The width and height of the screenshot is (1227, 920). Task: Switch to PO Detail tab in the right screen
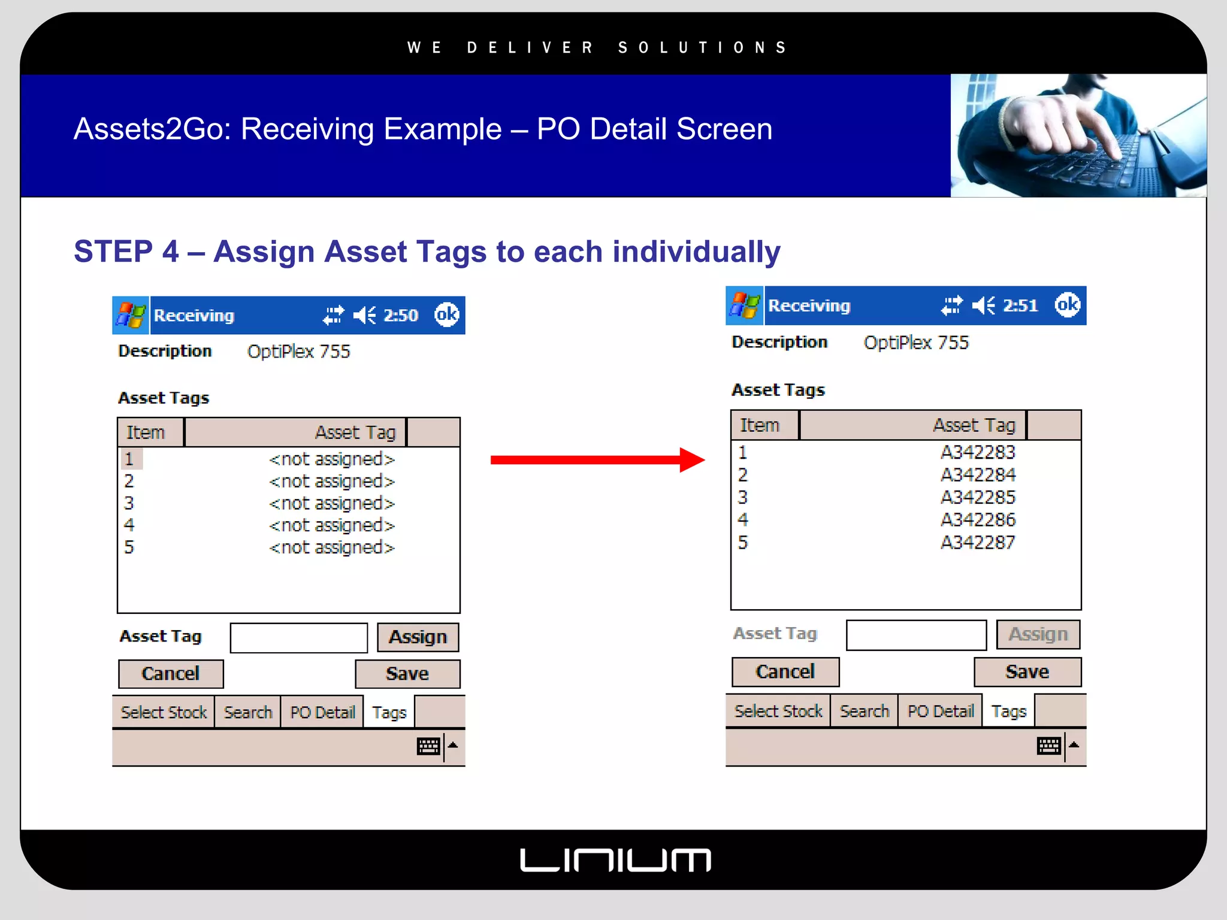pyautogui.click(x=941, y=711)
